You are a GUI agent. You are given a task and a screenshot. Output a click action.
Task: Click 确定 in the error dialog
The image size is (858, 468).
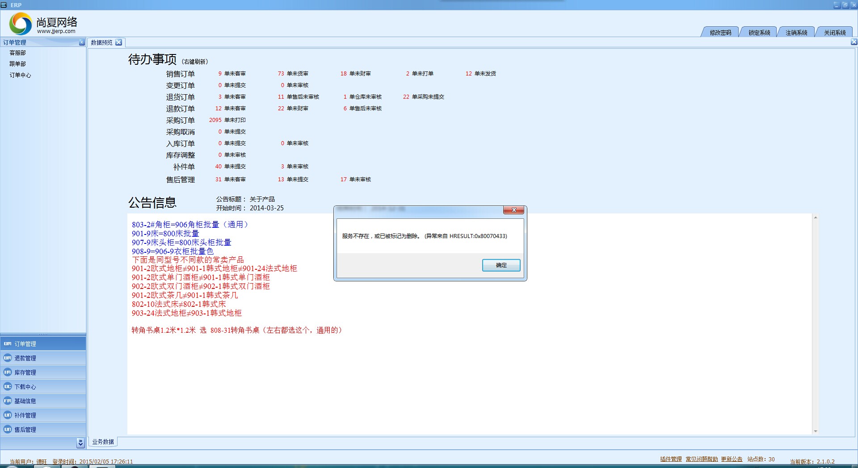click(x=500, y=265)
